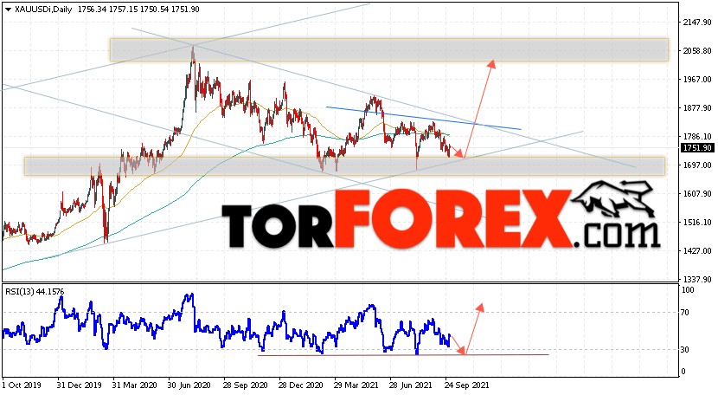The width and height of the screenshot is (718, 395).
Task: Click price axis label 1337.90
Action: pyautogui.click(x=697, y=280)
